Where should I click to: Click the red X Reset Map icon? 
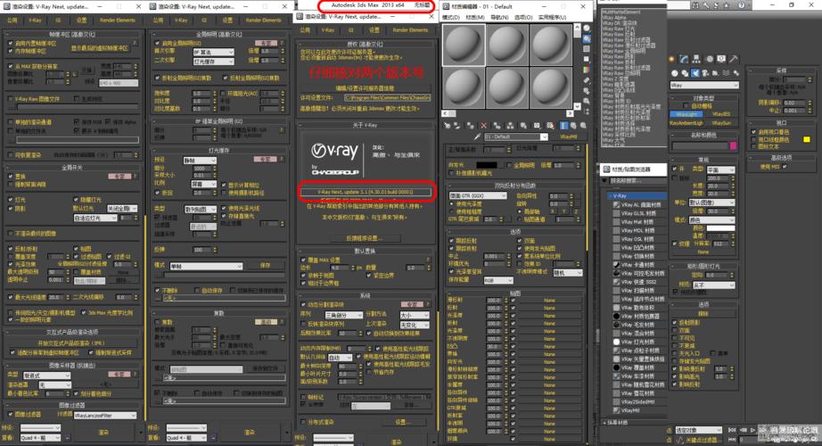[483, 126]
